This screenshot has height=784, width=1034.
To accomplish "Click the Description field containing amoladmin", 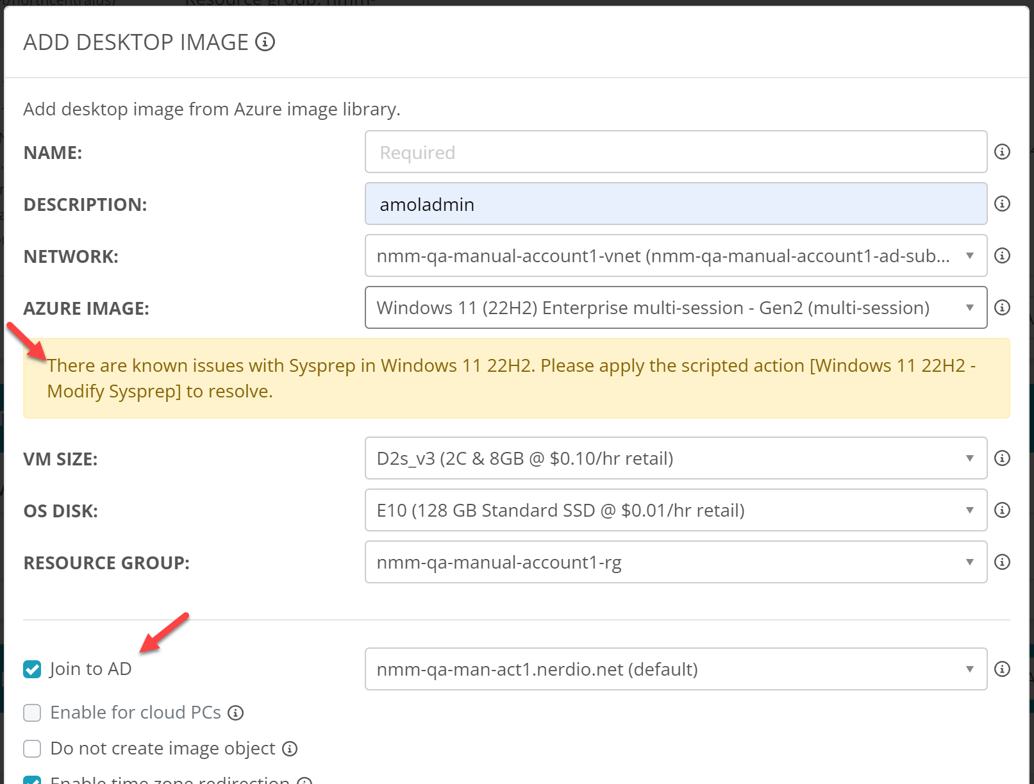I will pos(675,204).
